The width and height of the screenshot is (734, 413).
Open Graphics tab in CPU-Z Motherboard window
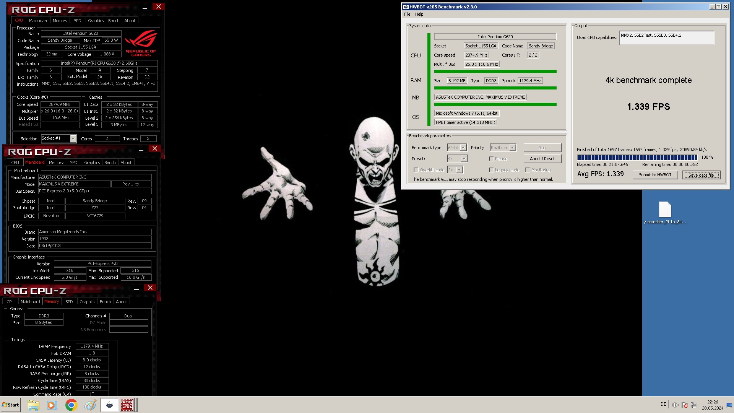pyautogui.click(x=92, y=163)
